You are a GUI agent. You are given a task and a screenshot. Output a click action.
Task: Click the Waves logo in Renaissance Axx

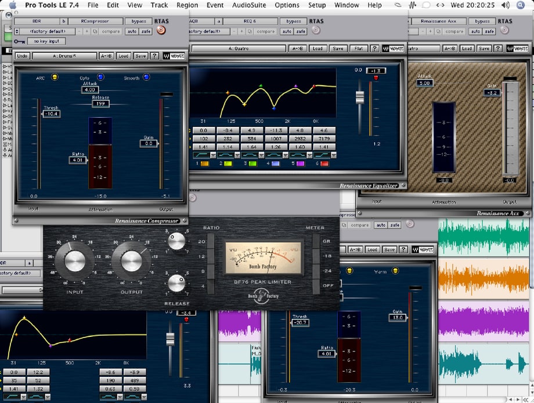(x=518, y=49)
